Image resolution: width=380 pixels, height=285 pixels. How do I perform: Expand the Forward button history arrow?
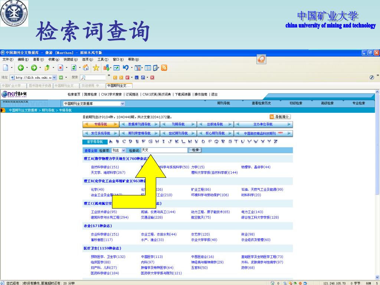[40, 68]
